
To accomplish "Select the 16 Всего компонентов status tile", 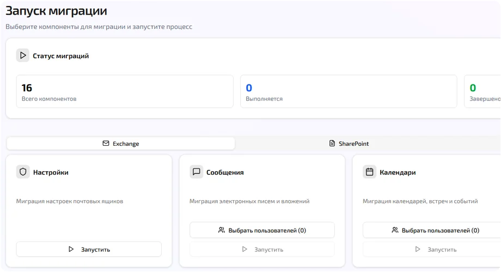I will pyautogui.click(x=125, y=91).
